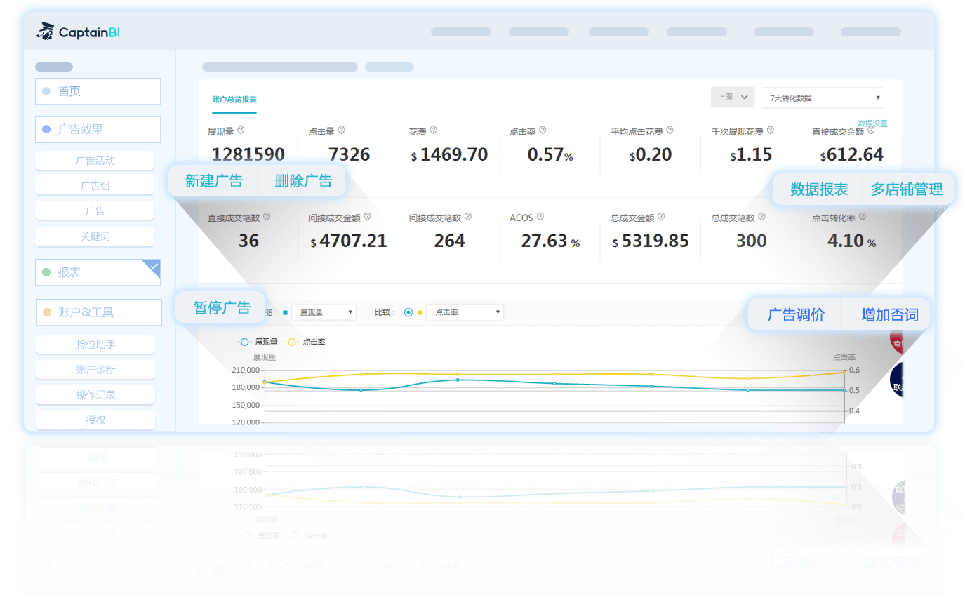Open 首页 in the sidebar
Screen dimensions: 965x595
[x=98, y=91]
